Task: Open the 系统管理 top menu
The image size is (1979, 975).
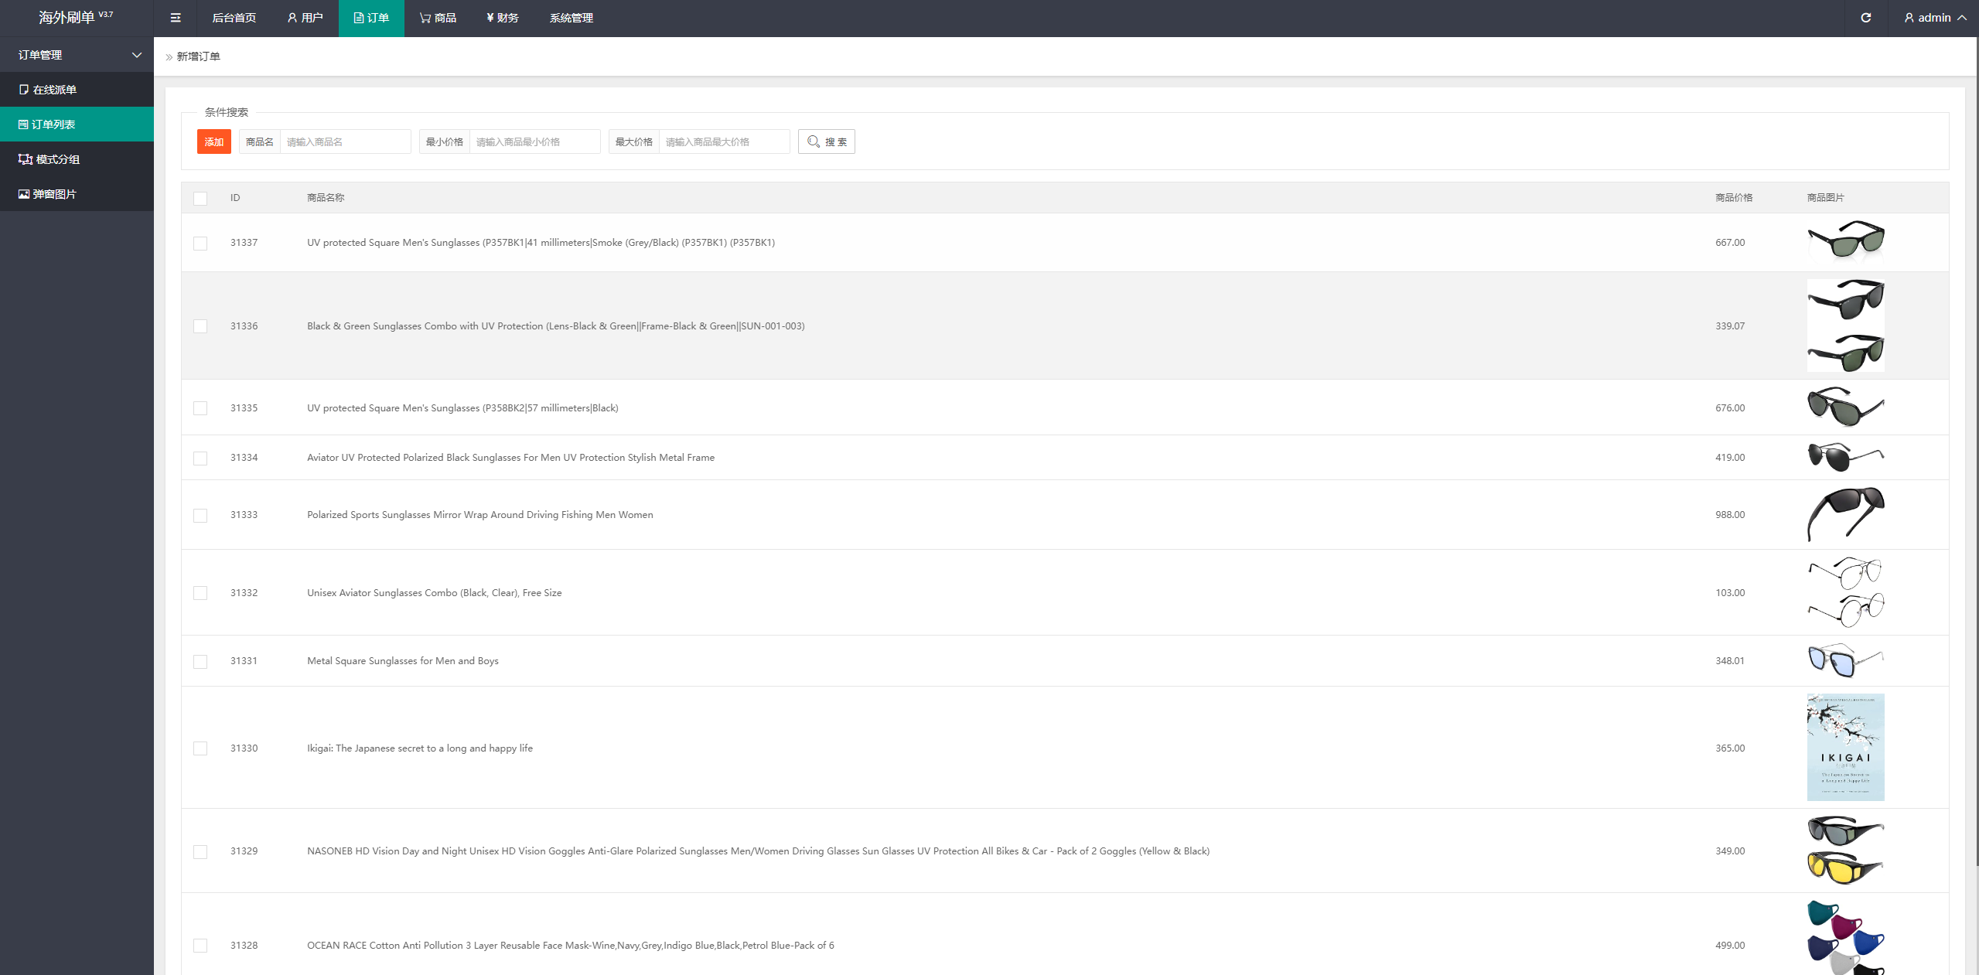Action: coord(571,18)
